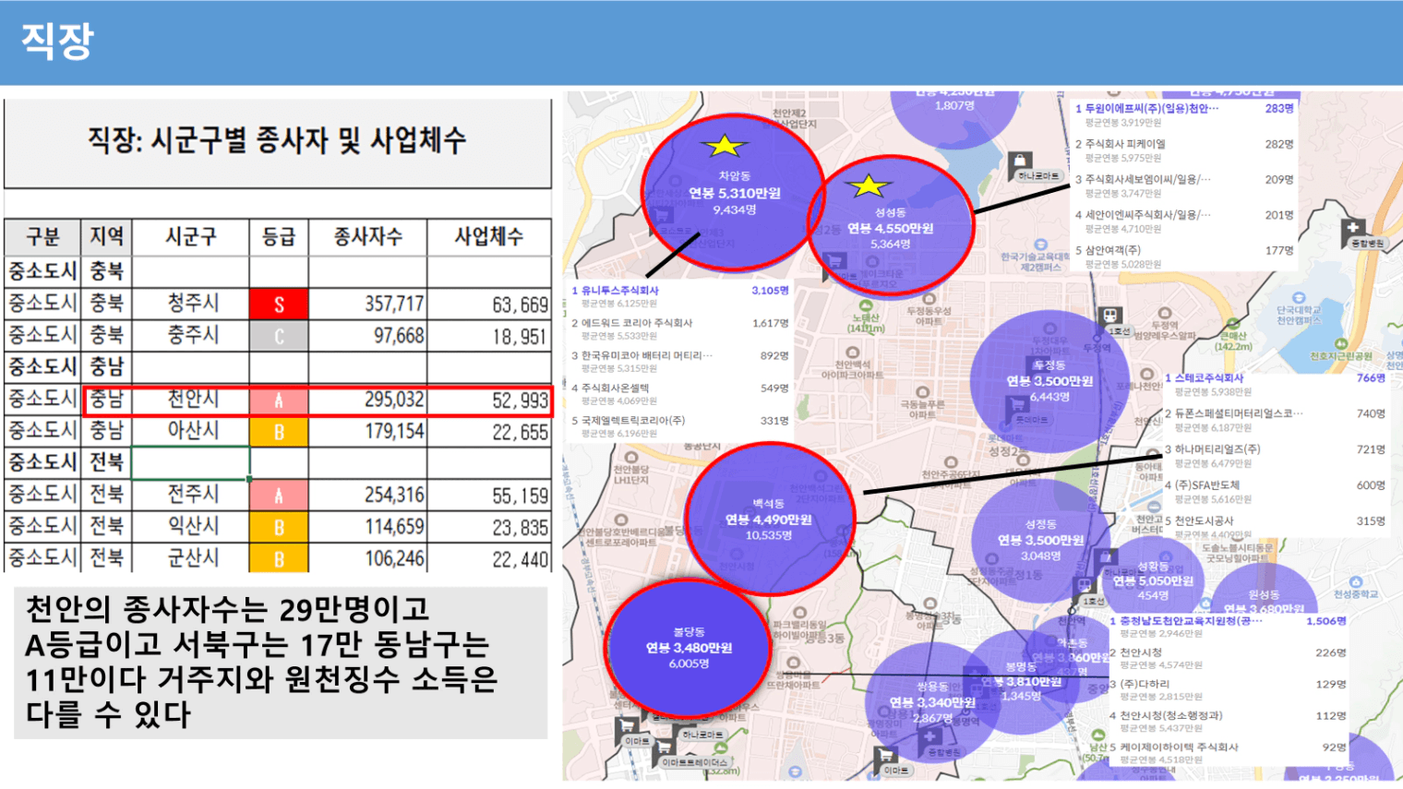Click the 군산시 cell in the table
Image resolution: width=1403 pixels, height=789 pixels.
[192, 557]
